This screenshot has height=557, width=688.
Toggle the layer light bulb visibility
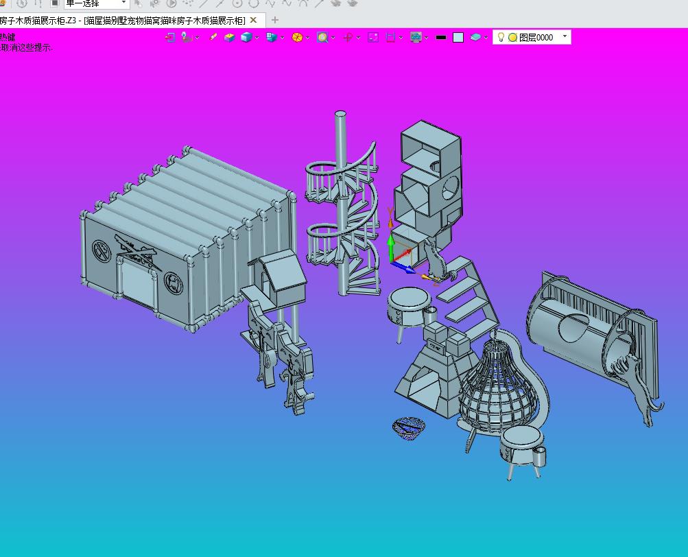tap(501, 37)
